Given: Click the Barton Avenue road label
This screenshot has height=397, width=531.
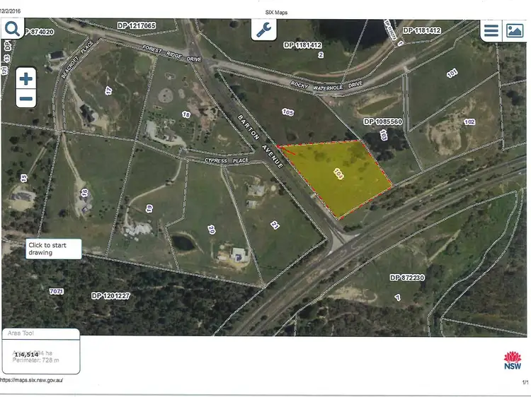Looking at the screenshot, I should 260,141.
